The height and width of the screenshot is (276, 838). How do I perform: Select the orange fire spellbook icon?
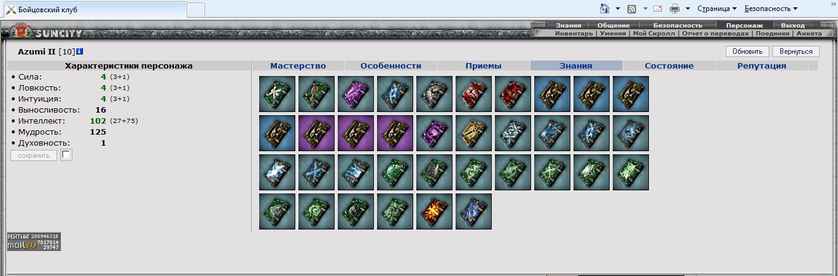[x=434, y=211]
